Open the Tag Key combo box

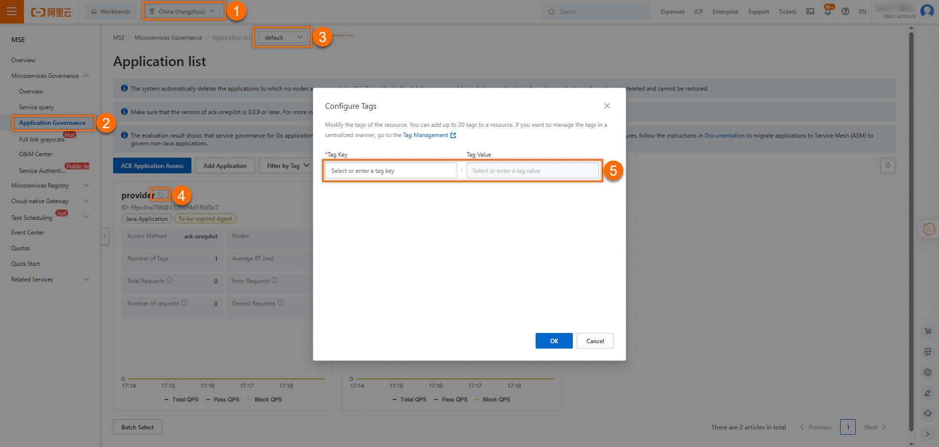[391, 171]
